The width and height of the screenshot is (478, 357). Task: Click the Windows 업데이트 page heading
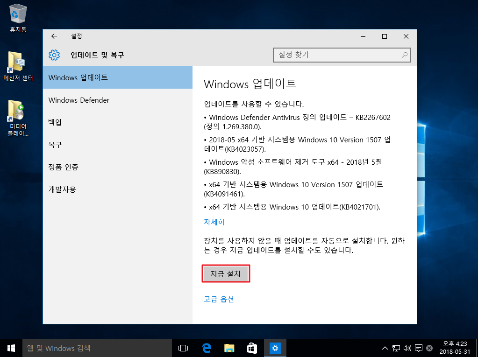pyautogui.click(x=250, y=84)
